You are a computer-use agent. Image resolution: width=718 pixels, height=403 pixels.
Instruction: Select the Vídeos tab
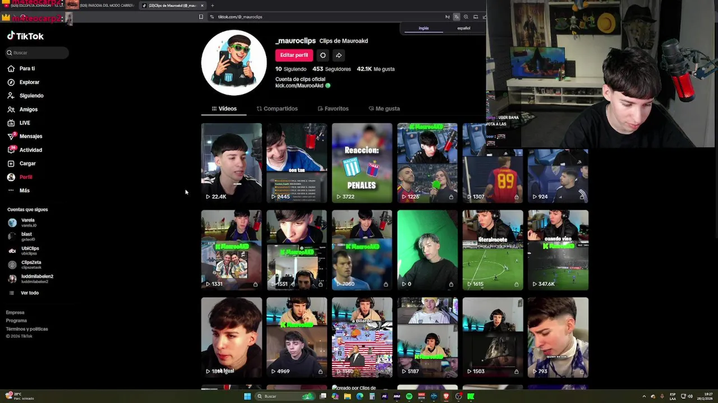pyautogui.click(x=224, y=109)
